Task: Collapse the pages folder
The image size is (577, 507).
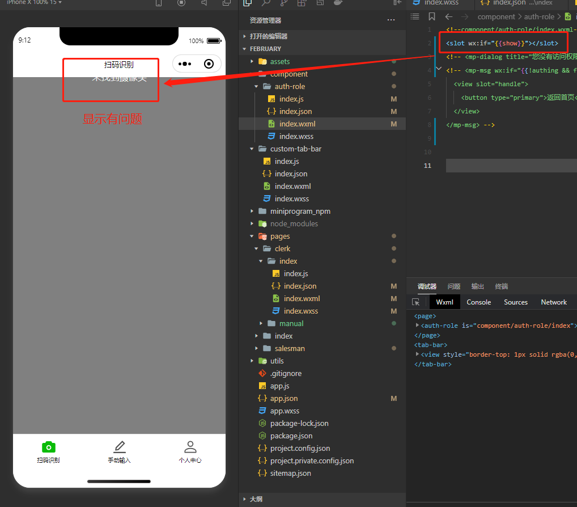Action: point(252,236)
